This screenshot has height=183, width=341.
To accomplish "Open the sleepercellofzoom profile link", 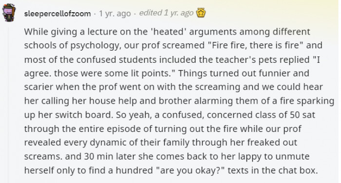I will click(57, 14).
